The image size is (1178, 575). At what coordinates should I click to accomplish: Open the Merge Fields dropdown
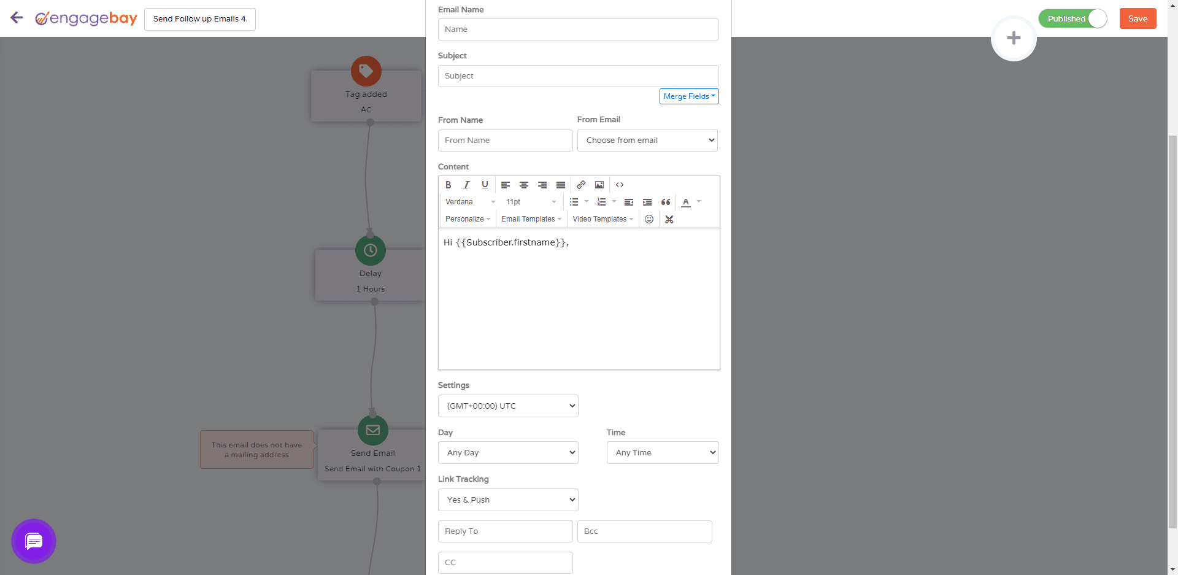tap(689, 96)
